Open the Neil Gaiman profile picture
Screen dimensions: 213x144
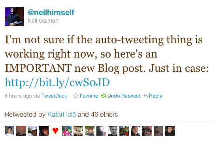[x=14, y=16]
